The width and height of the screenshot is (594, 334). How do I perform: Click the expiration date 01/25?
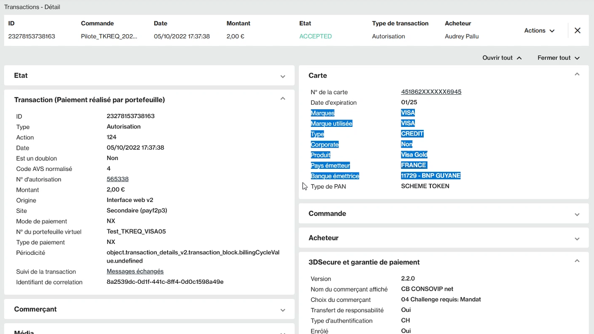point(409,102)
